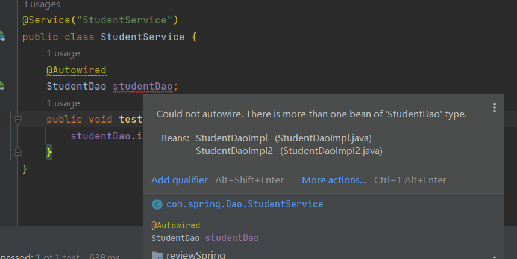
Task: Click the @Autowired annotation in the editor
Action: (x=77, y=70)
